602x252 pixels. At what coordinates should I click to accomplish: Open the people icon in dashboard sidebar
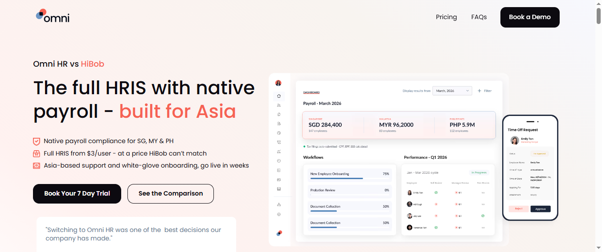[279, 105]
